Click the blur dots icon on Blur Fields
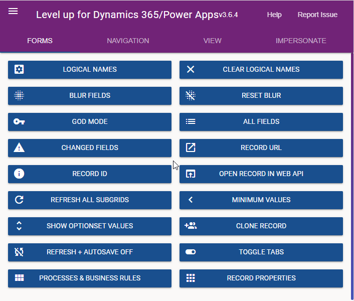354x301 pixels. pos(19,95)
